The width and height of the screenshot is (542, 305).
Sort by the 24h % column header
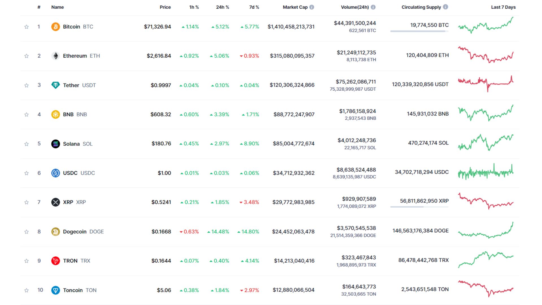(x=222, y=7)
